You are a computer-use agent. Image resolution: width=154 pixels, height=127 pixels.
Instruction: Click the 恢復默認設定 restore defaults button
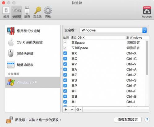click(128, 120)
